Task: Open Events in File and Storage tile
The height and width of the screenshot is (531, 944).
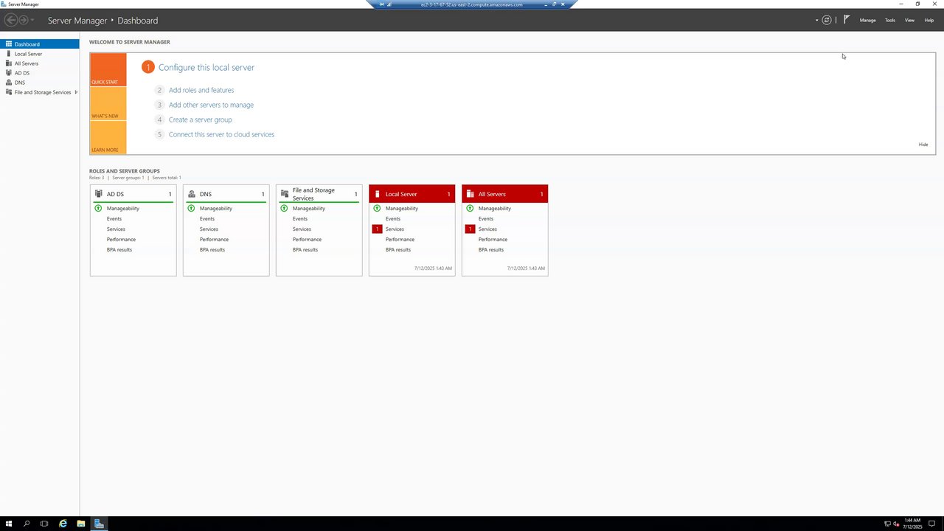Action: pos(300,219)
